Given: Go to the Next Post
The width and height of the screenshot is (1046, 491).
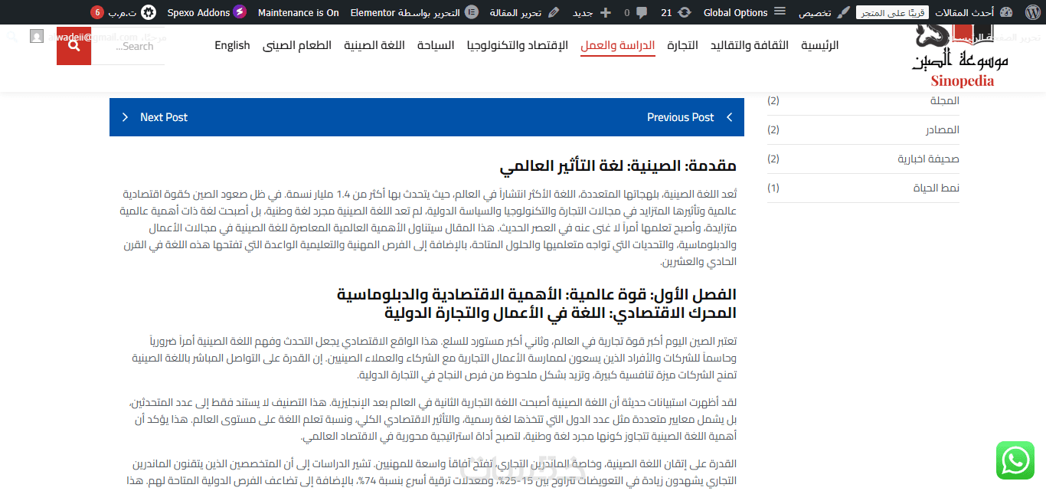Looking at the screenshot, I should tap(155, 117).
